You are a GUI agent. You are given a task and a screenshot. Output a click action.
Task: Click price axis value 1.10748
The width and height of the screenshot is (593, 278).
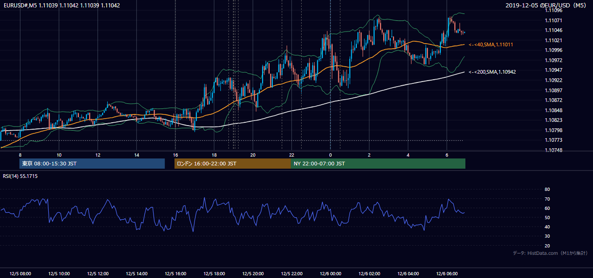[554, 150]
